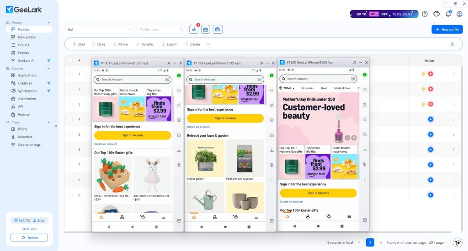Stop the running profile in row 2
This screenshot has height=251, width=468.
coord(431,89)
